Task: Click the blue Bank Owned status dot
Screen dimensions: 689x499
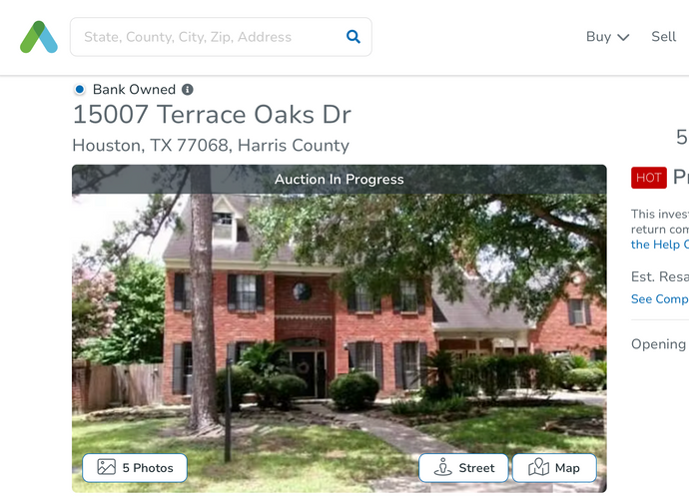Action: coord(80,90)
